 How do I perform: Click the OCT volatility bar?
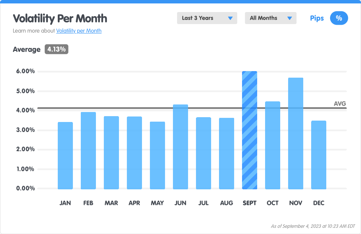point(273,145)
